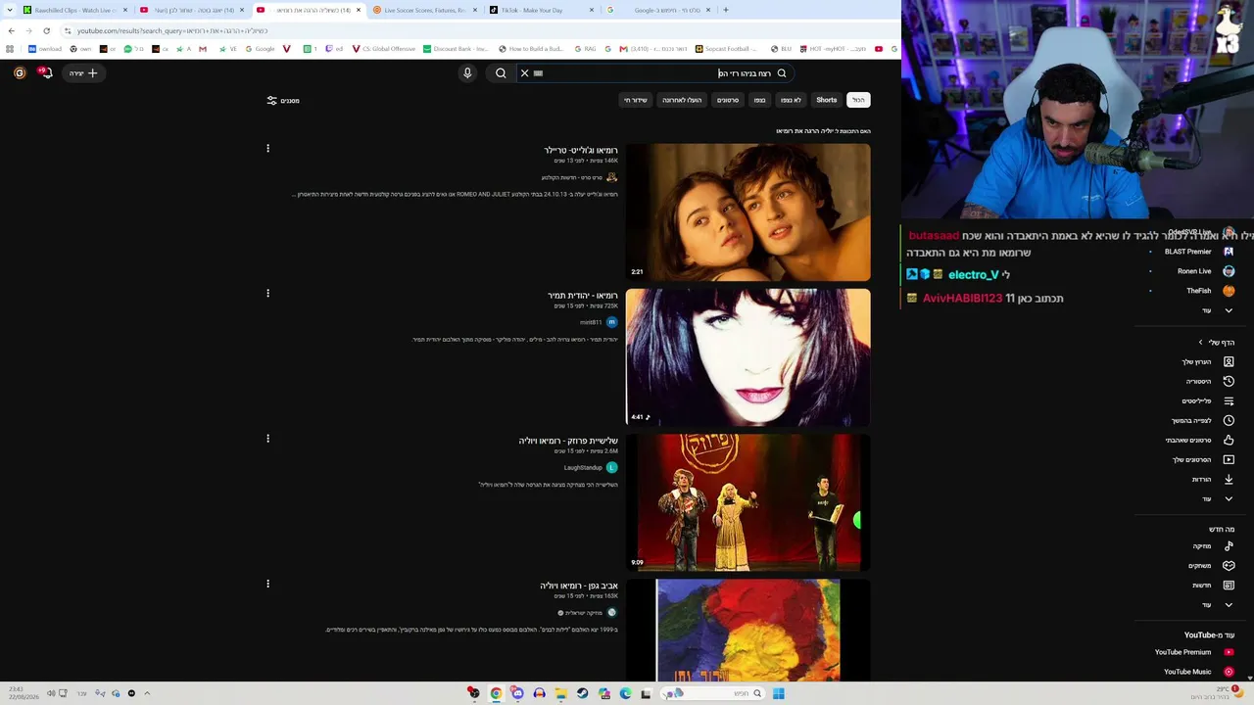This screenshot has height=705, width=1254.
Task: Open Google Chrome from the taskbar
Action: click(x=496, y=693)
